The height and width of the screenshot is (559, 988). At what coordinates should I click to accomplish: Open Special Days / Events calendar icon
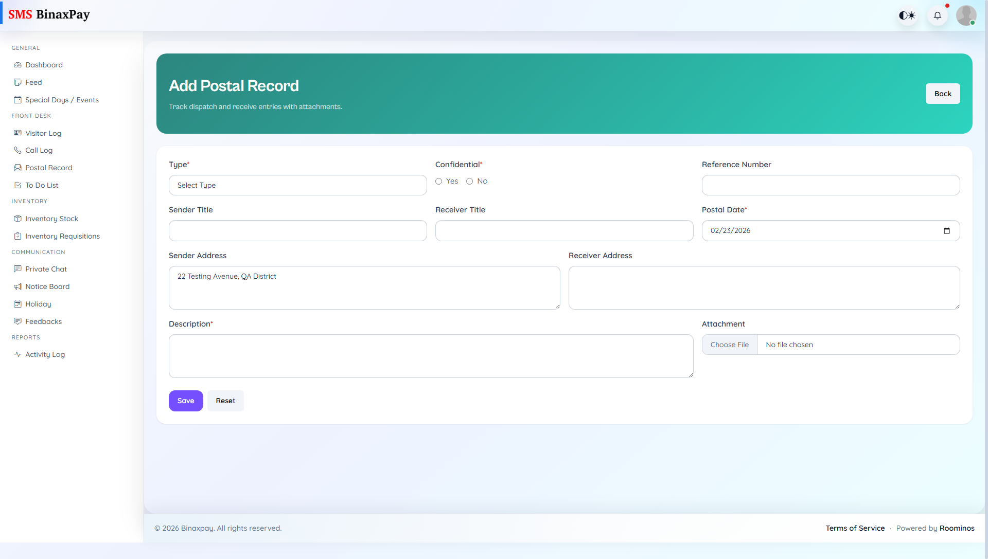(x=17, y=100)
